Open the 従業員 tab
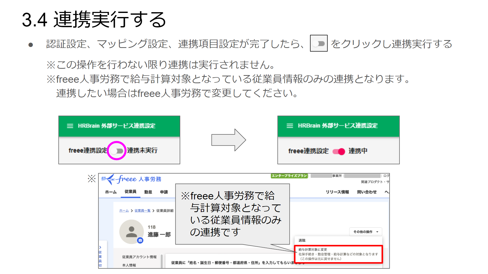This screenshot has width=488, height=274. 130,192
